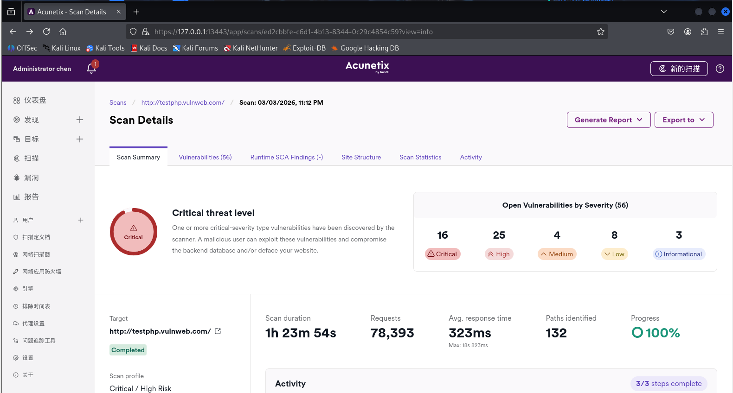733x393 pixels.
Task: Open 扫描定义文档 in sidebar
Action: (x=32, y=237)
